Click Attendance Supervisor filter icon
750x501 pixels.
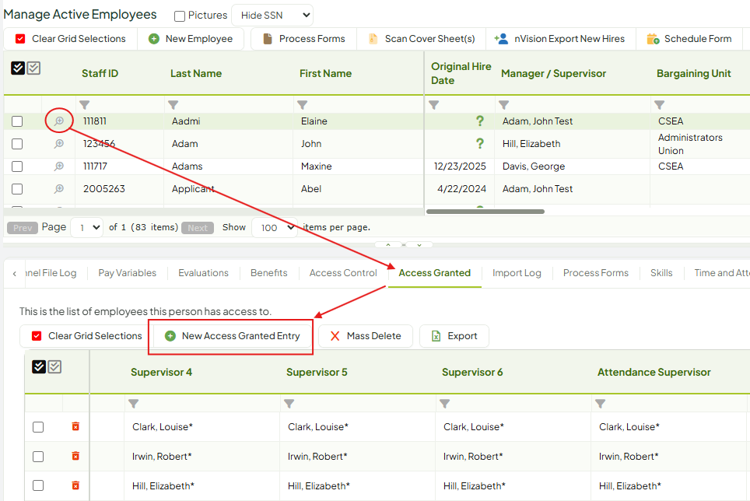coord(601,404)
